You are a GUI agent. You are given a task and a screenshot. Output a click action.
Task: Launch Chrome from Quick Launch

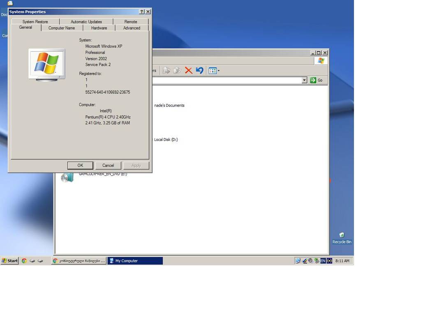[x=24, y=261]
